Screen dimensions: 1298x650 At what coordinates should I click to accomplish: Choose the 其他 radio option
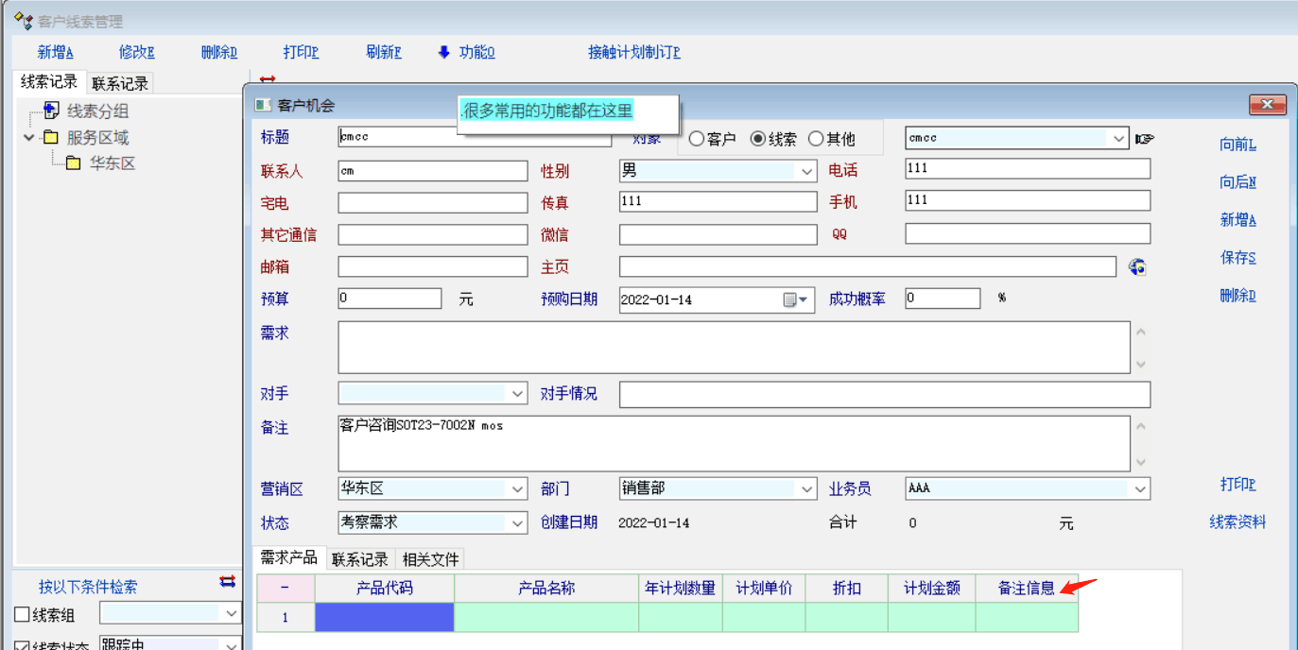point(816,139)
